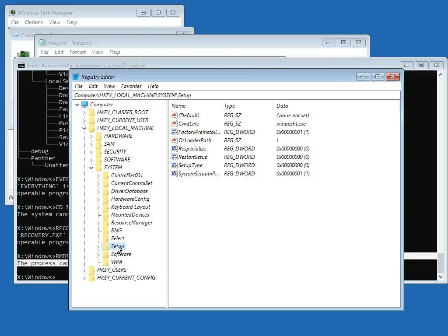
Task: Open the Help menu in Registry Editor
Action: [153, 86]
